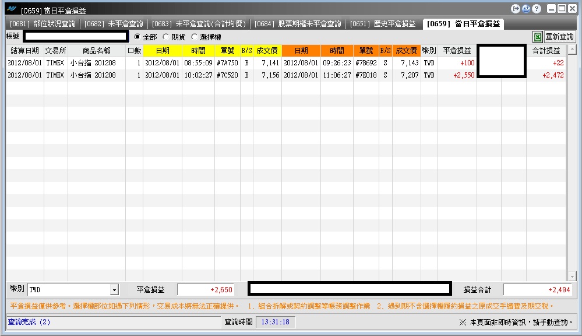This screenshot has width=582, height=336.
Task: Click the 查詢時間 13:31:18 field
Action: click(x=276, y=322)
